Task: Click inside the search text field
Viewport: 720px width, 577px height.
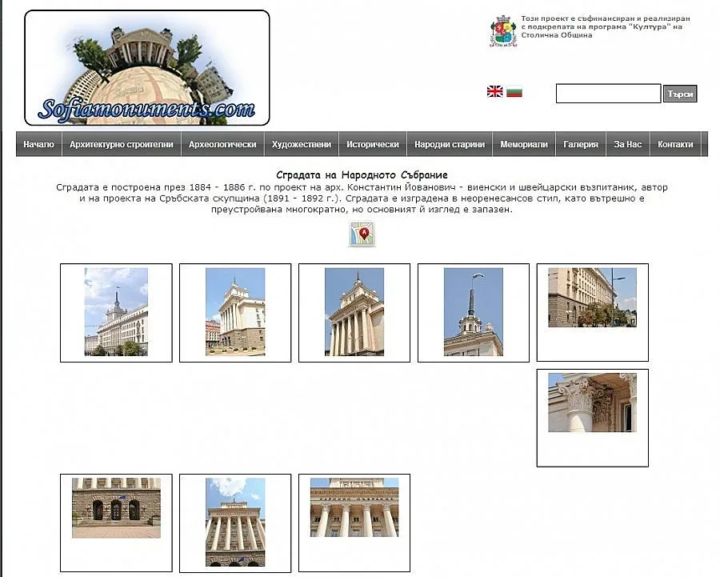Action: click(608, 94)
